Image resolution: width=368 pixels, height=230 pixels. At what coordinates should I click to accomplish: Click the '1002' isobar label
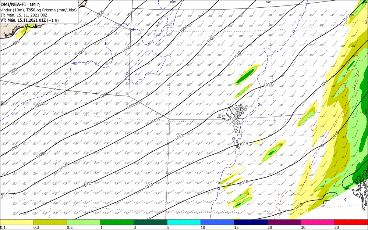pos(82,52)
